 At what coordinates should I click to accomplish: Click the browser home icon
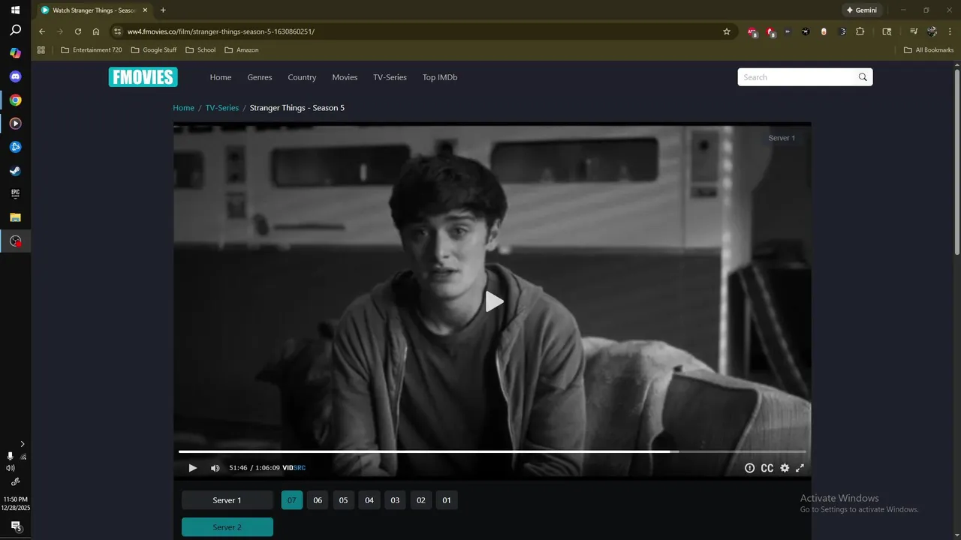(x=96, y=31)
